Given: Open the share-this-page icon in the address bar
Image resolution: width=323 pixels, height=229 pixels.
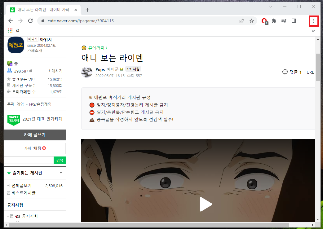Looking at the screenshot, I should [x=242, y=21].
